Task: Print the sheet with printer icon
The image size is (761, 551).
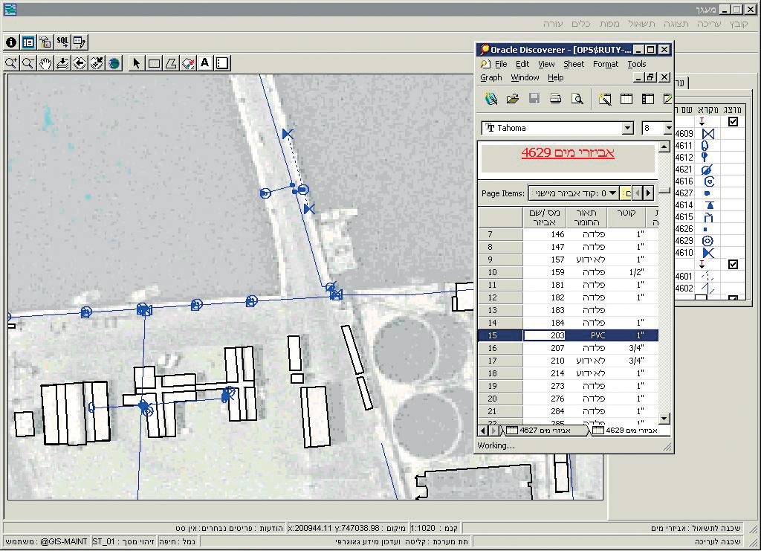Action: (556, 99)
